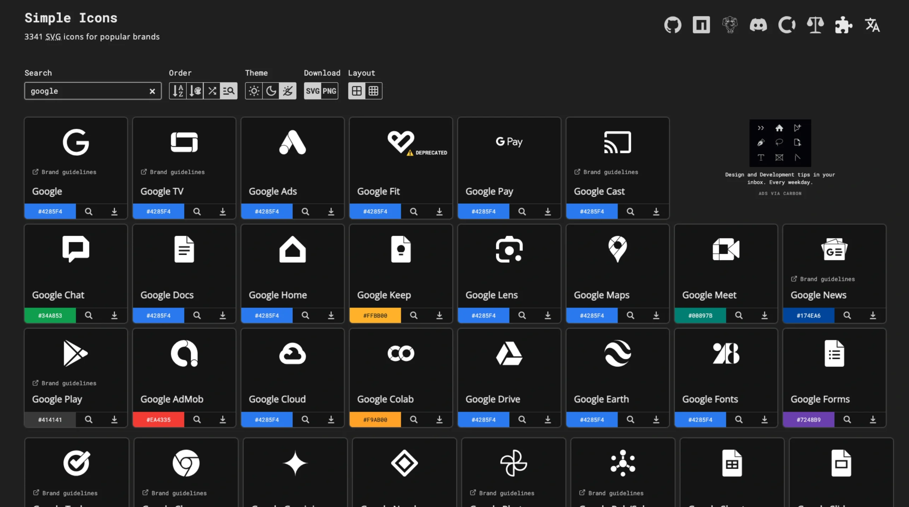View Google Cloud icon details magnifier
The width and height of the screenshot is (909, 507).
click(x=305, y=420)
